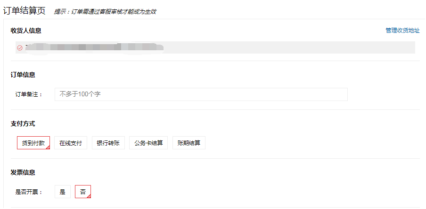426x209 pixels.
Task: Pick 银行转账 as payment method
Action: 108,143
